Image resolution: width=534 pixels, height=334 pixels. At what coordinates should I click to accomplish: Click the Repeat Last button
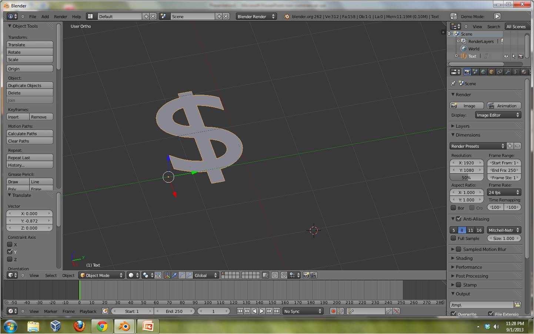[x=30, y=158]
